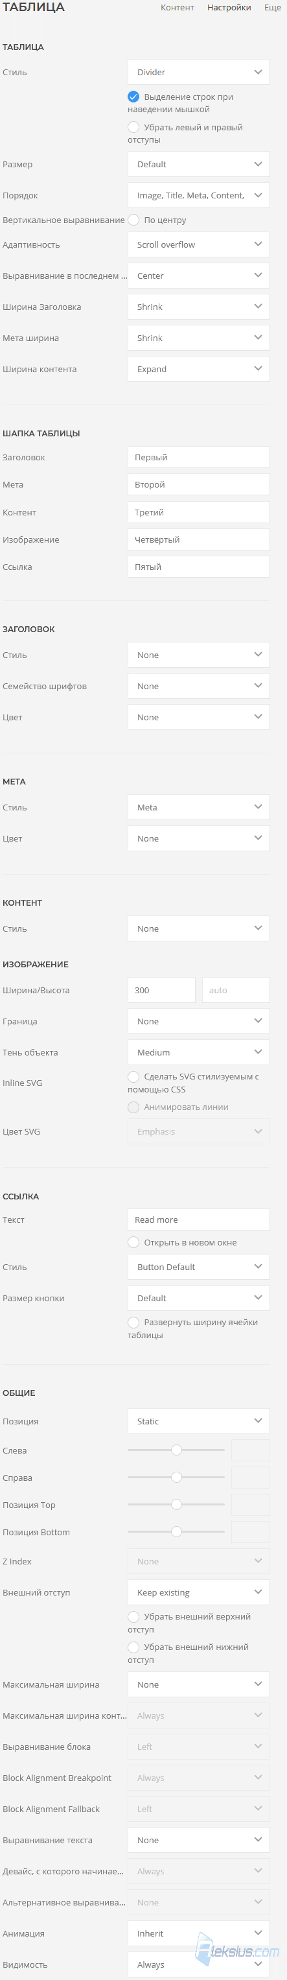
Task: Click the link Текст field containing Read more
Action: click(198, 1220)
